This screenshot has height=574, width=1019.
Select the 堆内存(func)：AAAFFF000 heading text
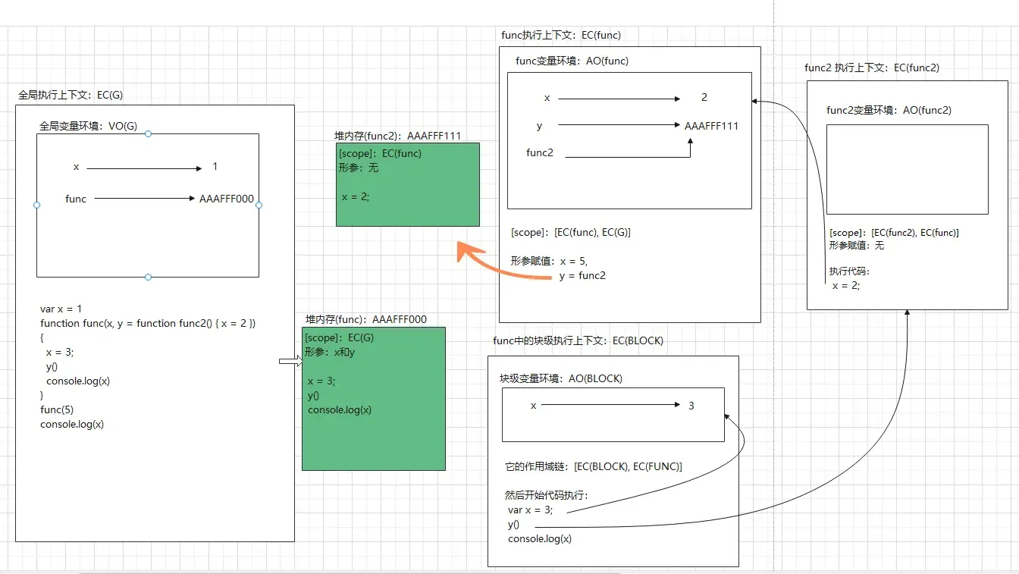point(366,319)
